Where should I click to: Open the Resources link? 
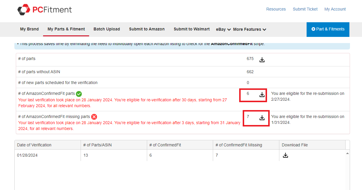pos(276,9)
